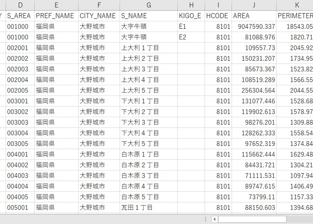313x224 pixels.
Task: Select the cell 上大利１丁目
Action: pos(149,48)
